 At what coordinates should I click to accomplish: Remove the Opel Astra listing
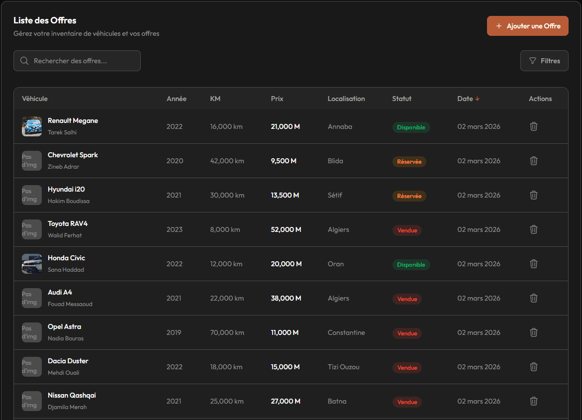[x=533, y=332]
